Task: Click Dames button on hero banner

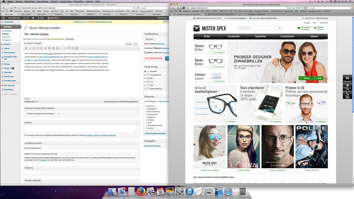Action: 305,78
